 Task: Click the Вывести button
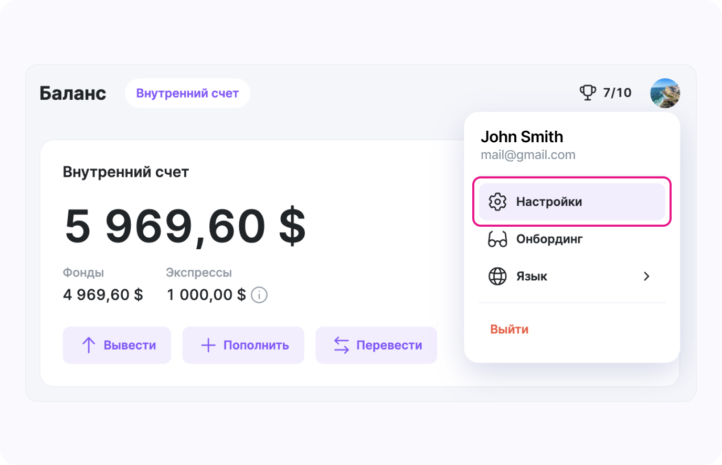pyautogui.click(x=117, y=345)
